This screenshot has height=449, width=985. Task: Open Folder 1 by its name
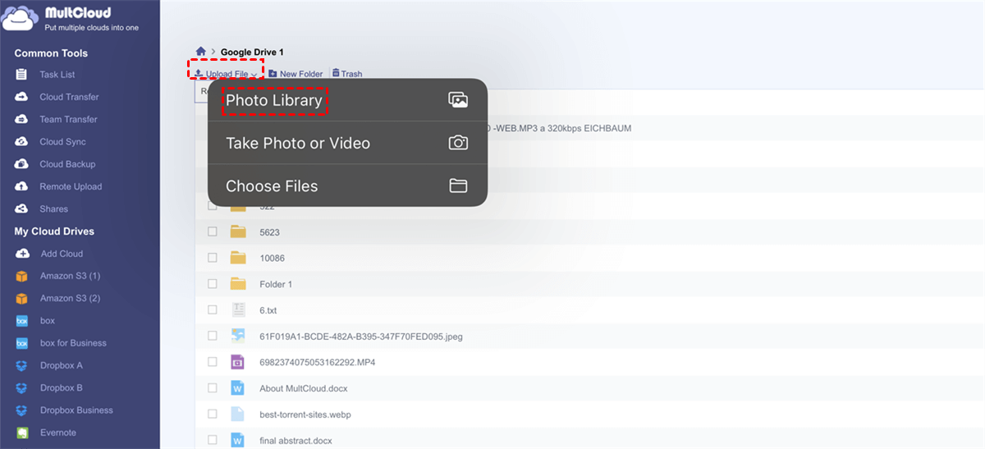[x=276, y=284]
